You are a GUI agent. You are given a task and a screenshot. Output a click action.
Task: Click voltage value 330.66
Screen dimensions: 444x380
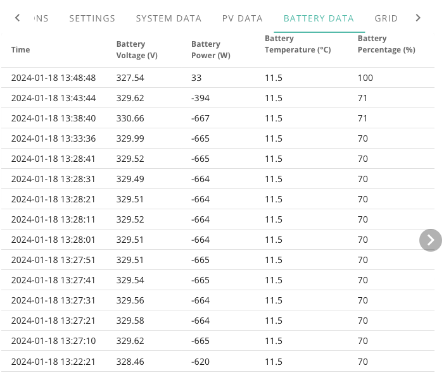130,118
